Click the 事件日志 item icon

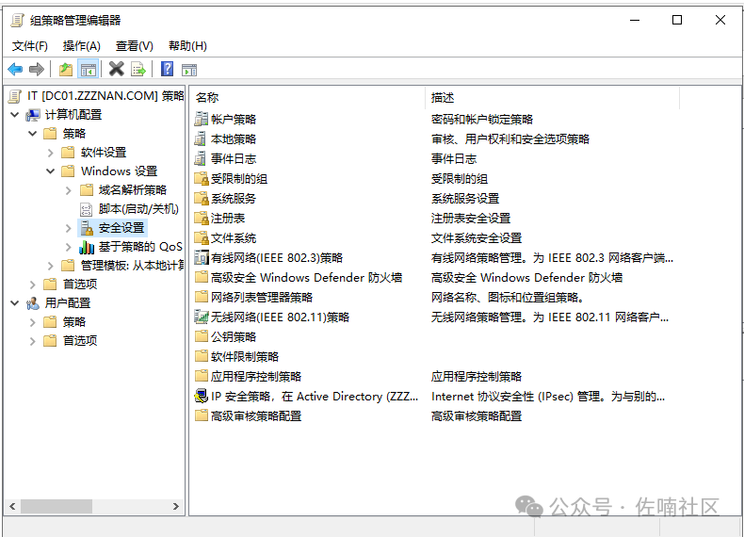[x=202, y=158]
